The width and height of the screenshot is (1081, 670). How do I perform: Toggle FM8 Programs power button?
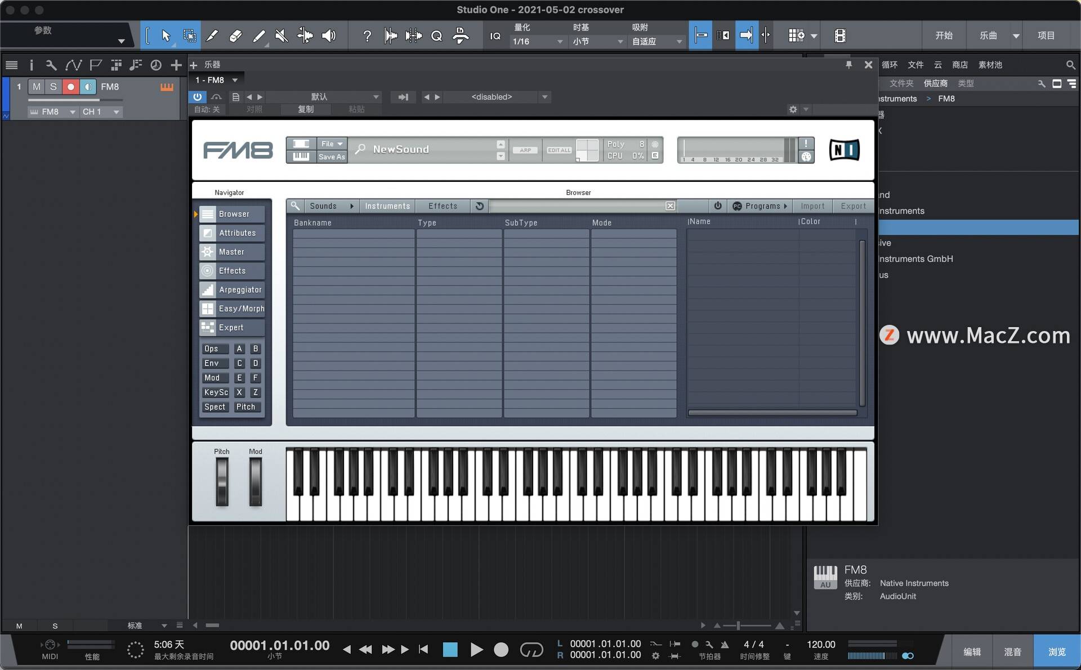[x=718, y=206]
